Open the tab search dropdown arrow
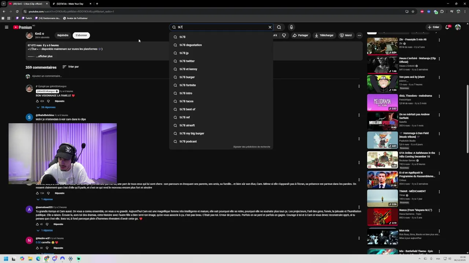The width and height of the screenshot is (469, 263). pos(3,4)
